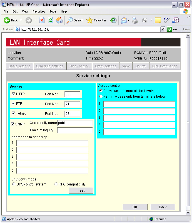Open UPS information tab

point(165,66)
